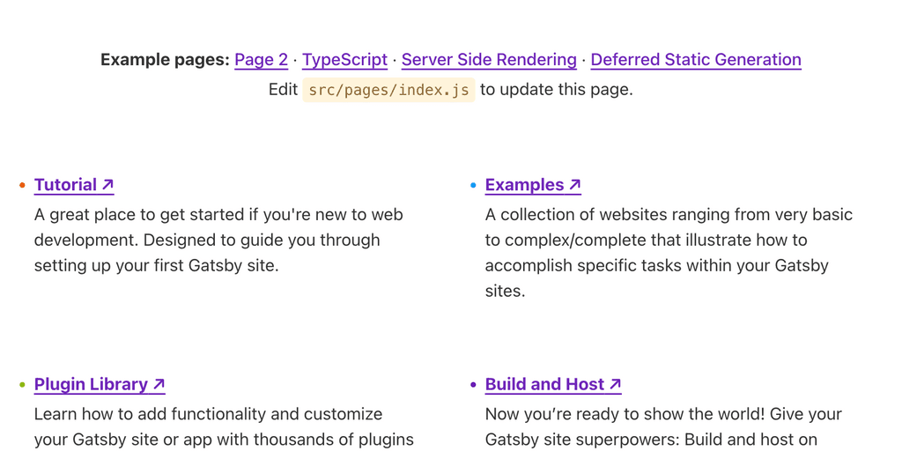Click the green bullet before Plugin Library
902x451 pixels.
click(x=22, y=385)
